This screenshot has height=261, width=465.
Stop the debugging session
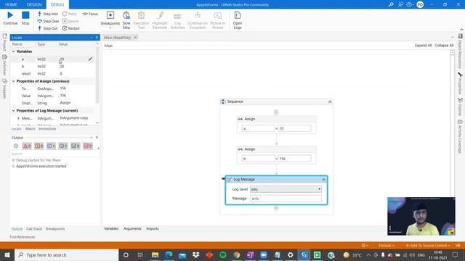point(25,18)
